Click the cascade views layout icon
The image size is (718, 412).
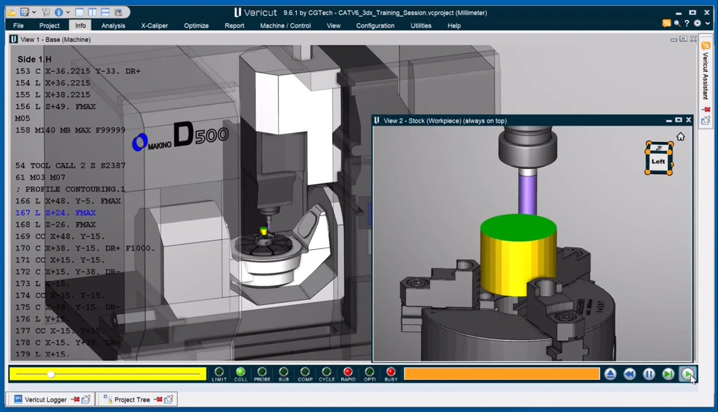118,13
